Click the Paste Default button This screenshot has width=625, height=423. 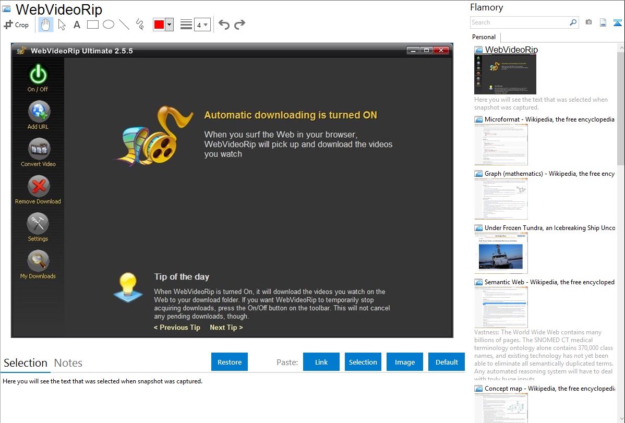447,362
